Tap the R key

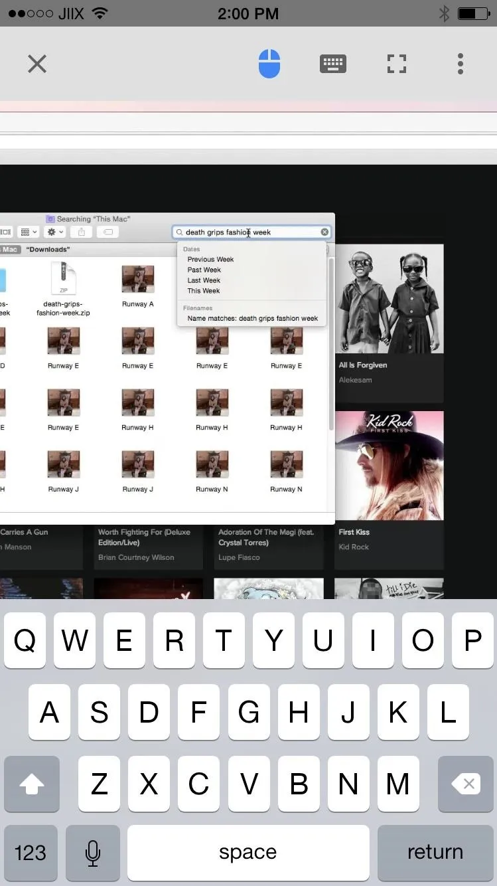coord(174,640)
